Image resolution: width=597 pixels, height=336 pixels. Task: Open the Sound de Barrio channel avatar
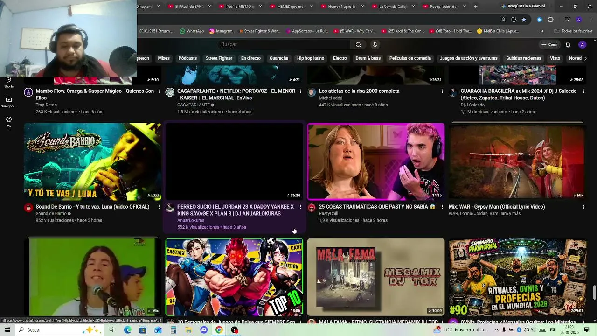(x=28, y=208)
